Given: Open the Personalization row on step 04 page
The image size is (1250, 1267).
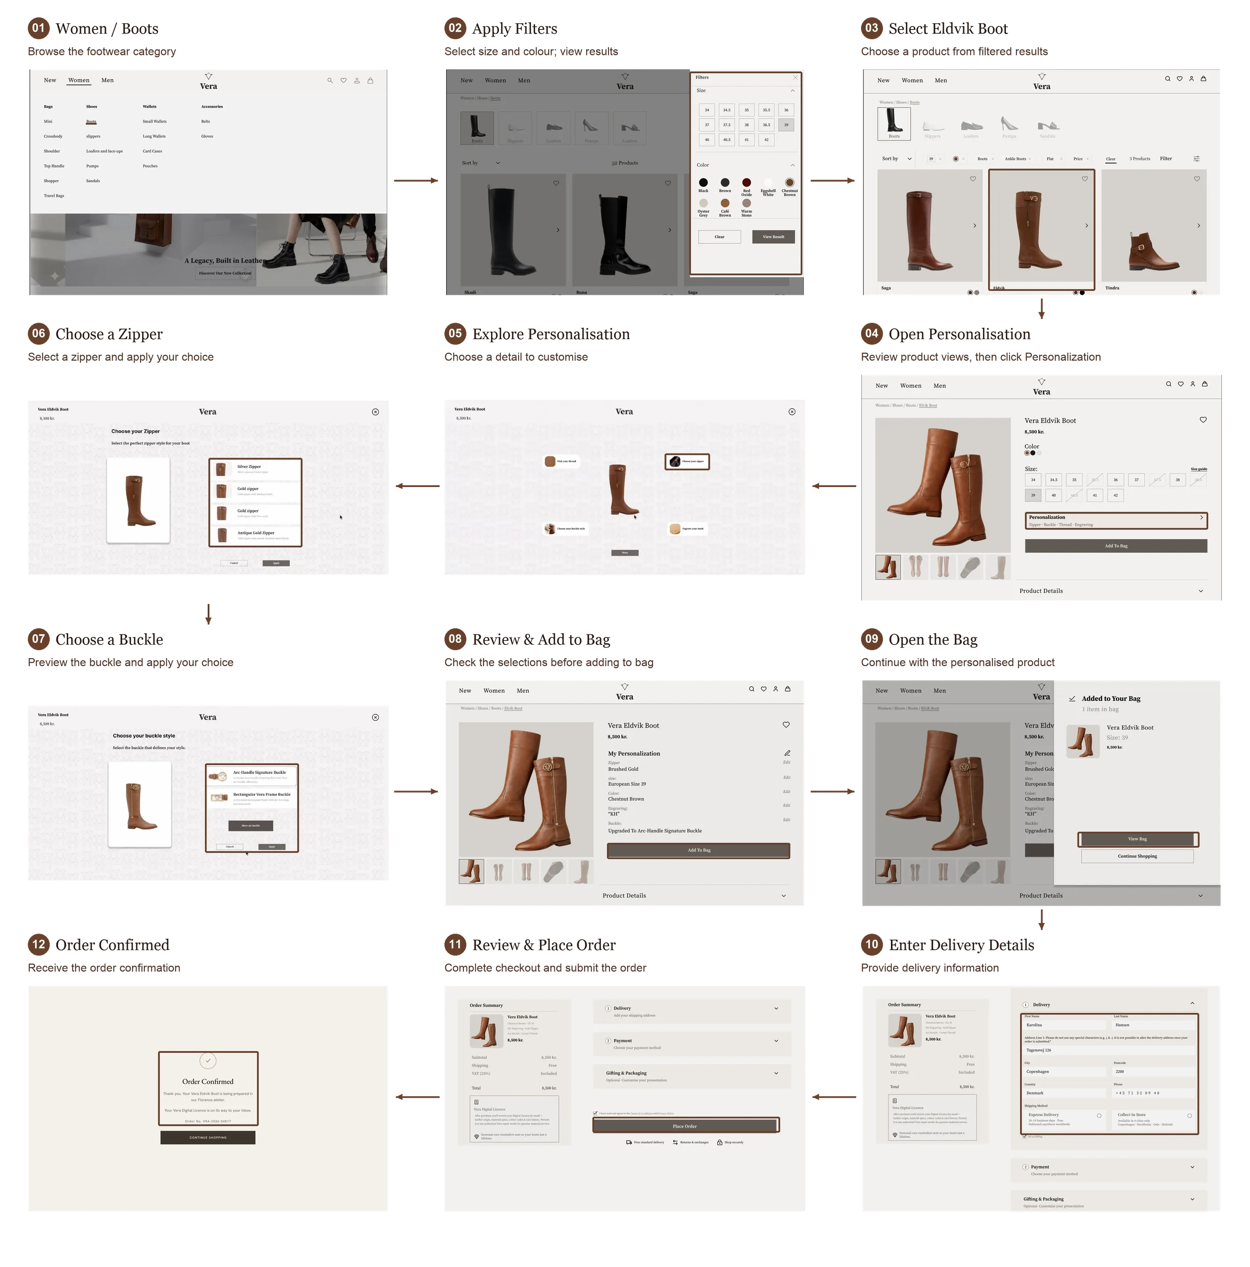Looking at the screenshot, I should 1115,520.
